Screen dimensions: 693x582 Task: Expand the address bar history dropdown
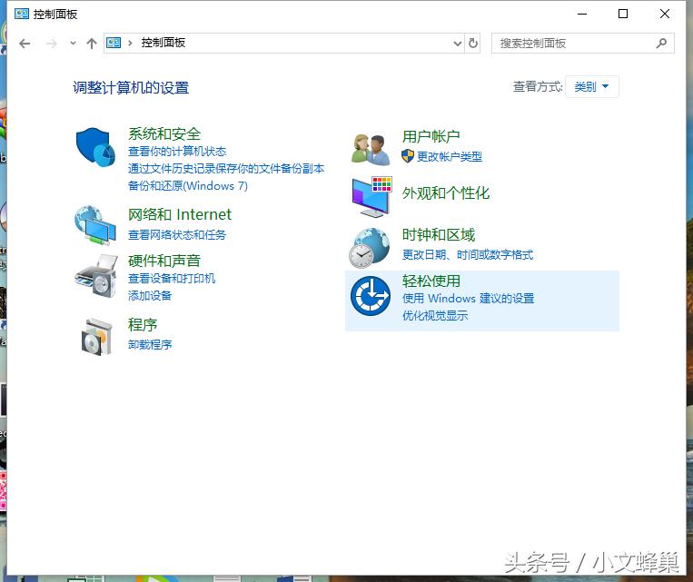pyautogui.click(x=458, y=44)
